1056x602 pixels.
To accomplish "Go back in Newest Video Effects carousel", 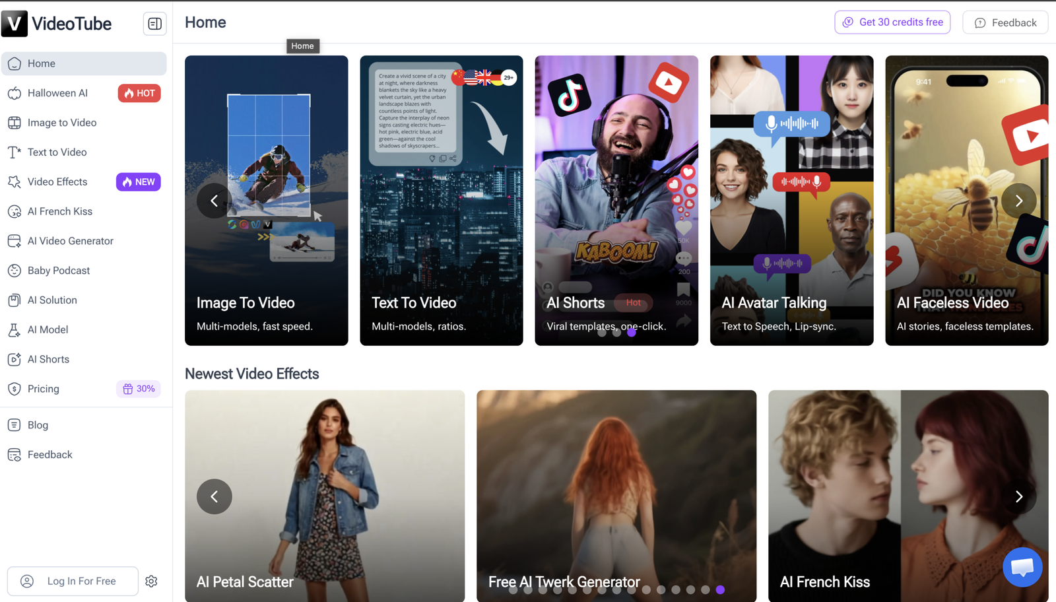I will pos(214,496).
